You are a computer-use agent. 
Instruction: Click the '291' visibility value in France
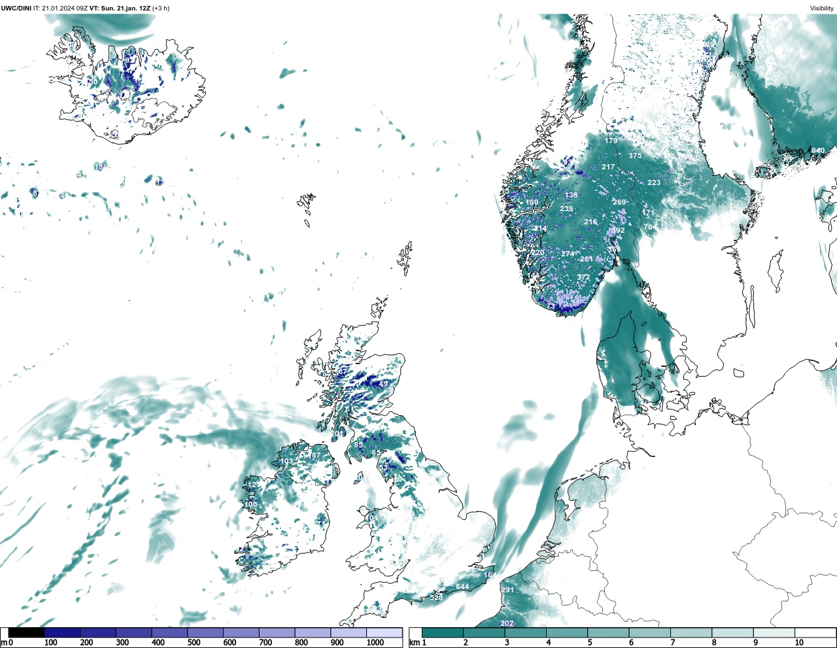click(507, 590)
